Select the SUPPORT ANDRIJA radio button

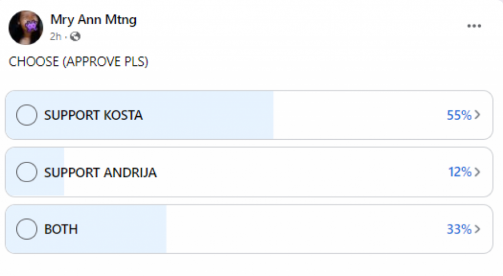27,172
